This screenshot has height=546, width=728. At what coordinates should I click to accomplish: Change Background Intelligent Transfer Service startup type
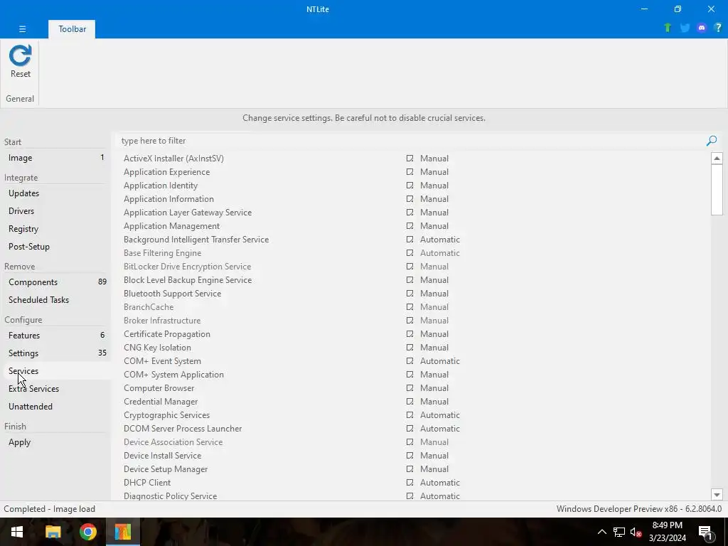439,240
